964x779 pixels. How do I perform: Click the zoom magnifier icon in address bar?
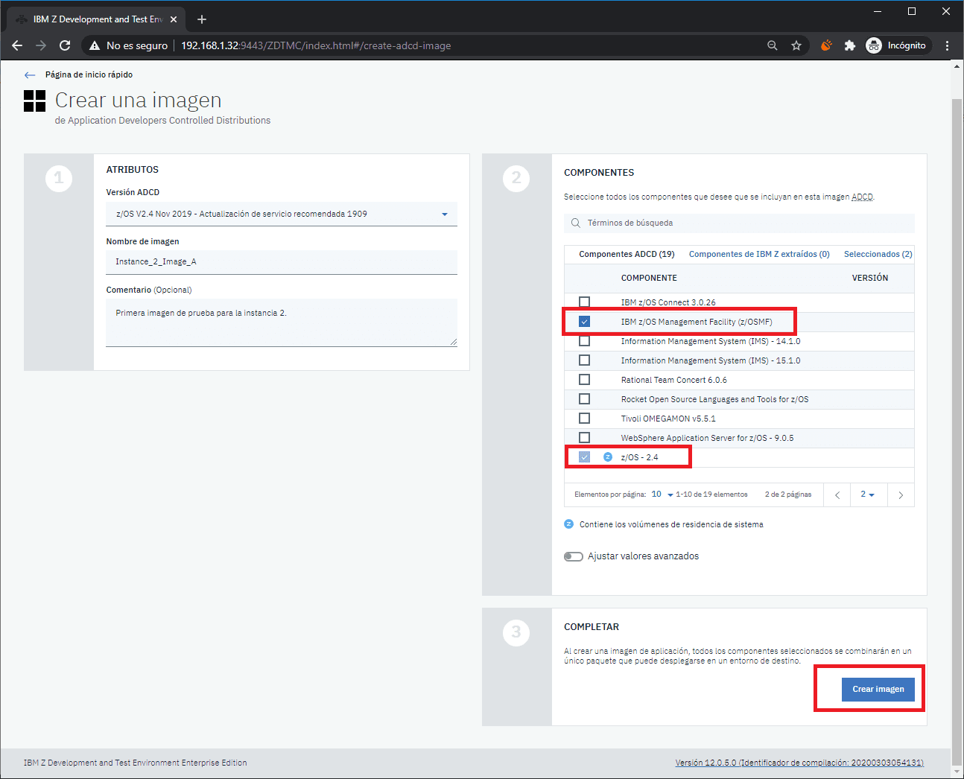click(773, 45)
